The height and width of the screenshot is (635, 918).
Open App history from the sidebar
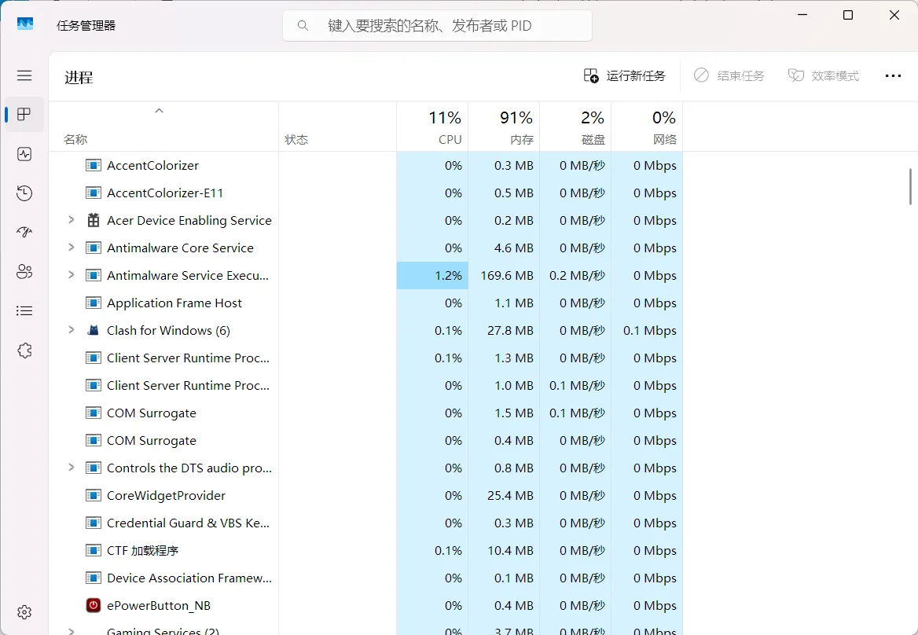pyautogui.click(x=24, y=193)
